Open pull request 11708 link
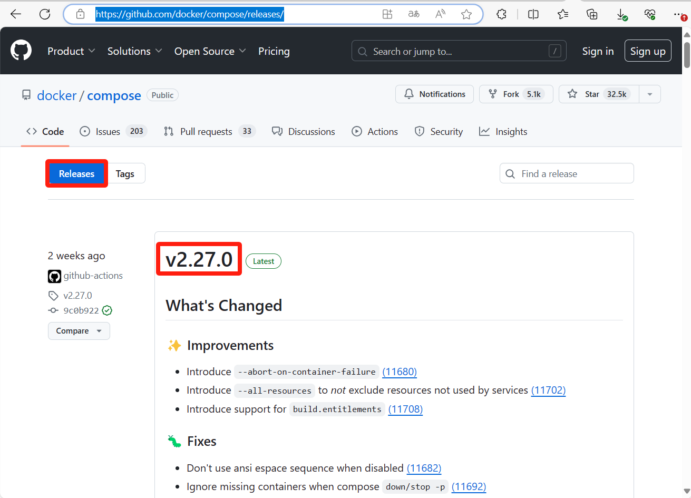The image size is (691, 498). tap(405, 409)
